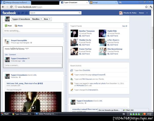Add Mpkk N'kik as friend
Screen dimensions: 154x121
tap(113, 36)
